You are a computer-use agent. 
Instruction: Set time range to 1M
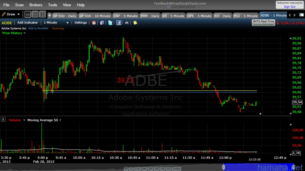click(x=156, y=169)
